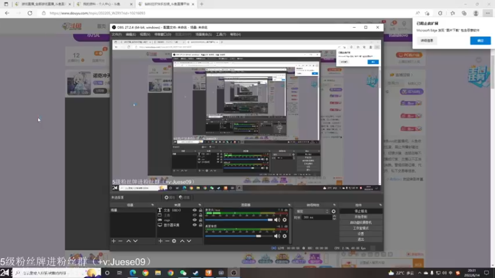495x278 pixels.
Task: Move scene down in scenes list
Action: click(x=136, y=241)
